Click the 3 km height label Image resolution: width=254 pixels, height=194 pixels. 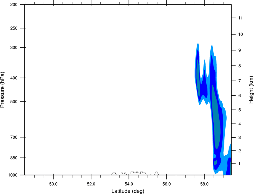tap(240, 138)
